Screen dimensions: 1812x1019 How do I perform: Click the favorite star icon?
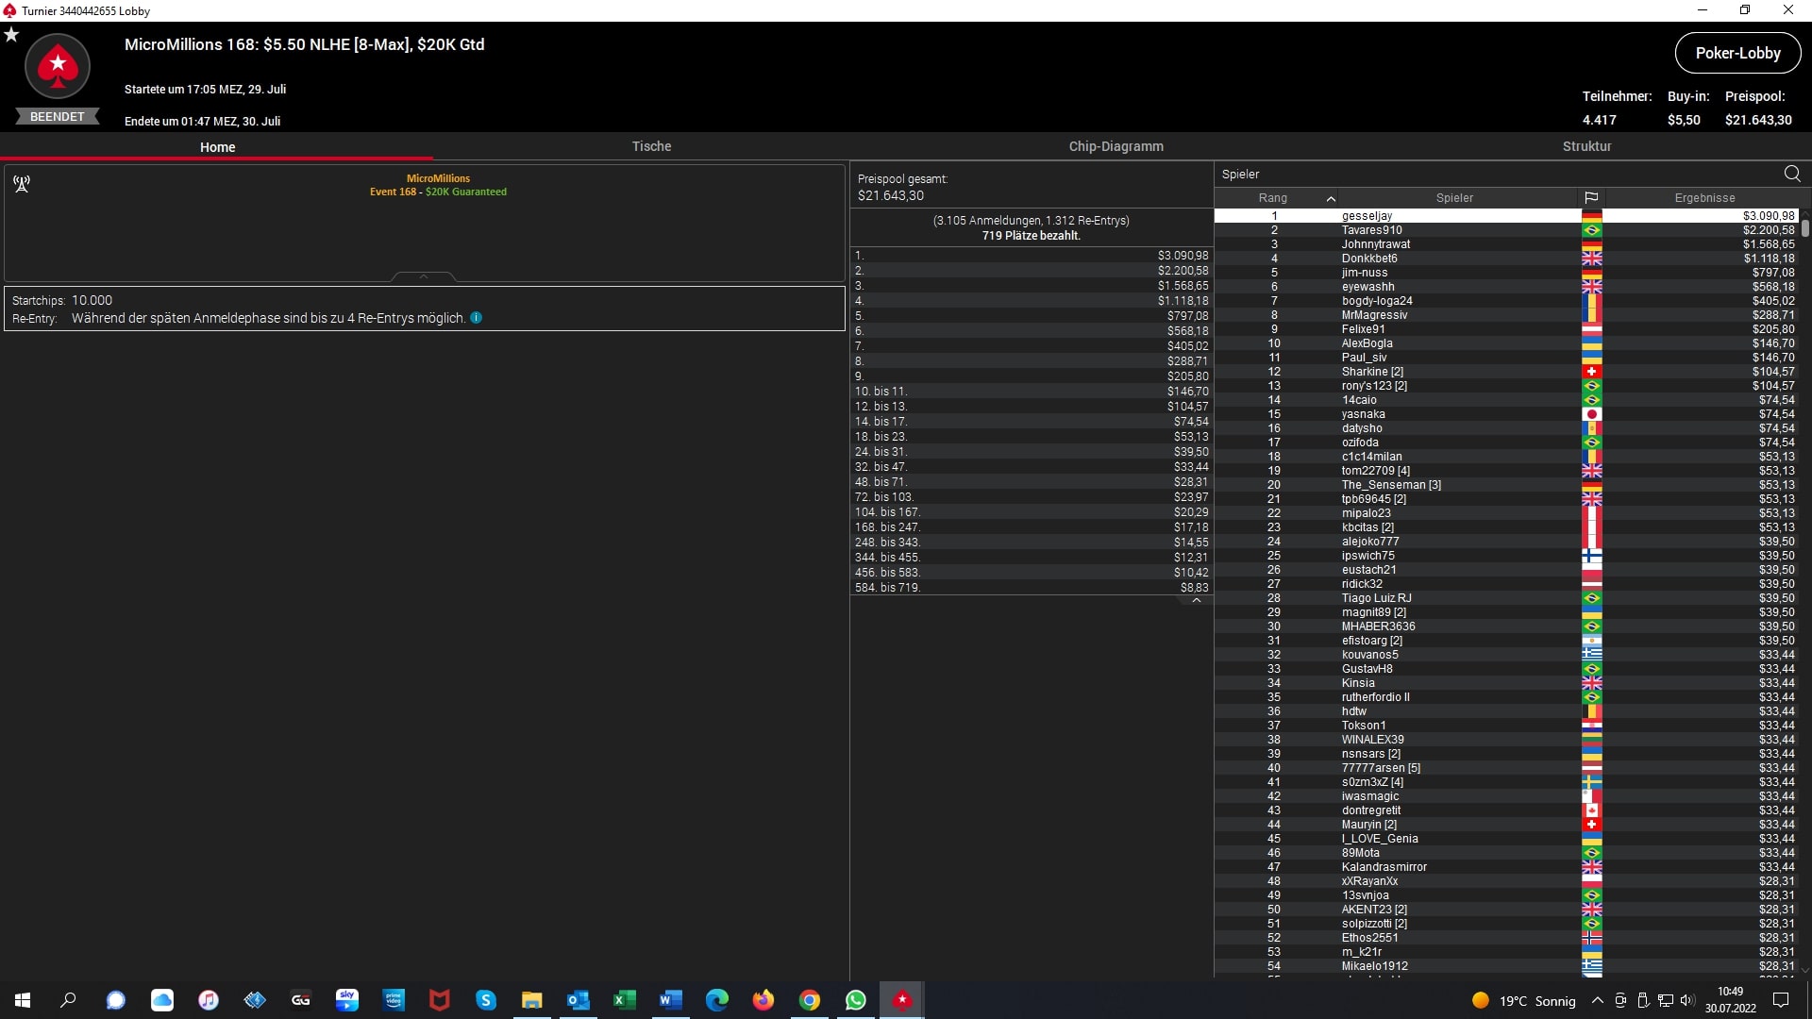click(11, 35)
